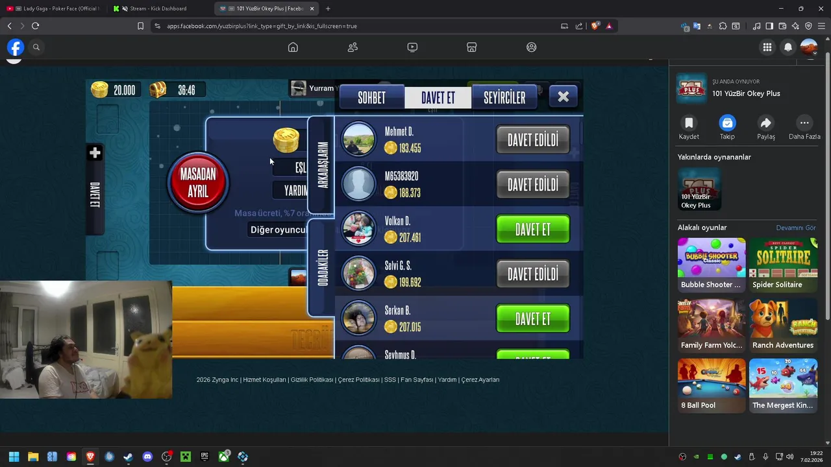This screenshot has width=831, height=467.
Task: Open The Mergest Kingdom game card
Action: (783, 385)
